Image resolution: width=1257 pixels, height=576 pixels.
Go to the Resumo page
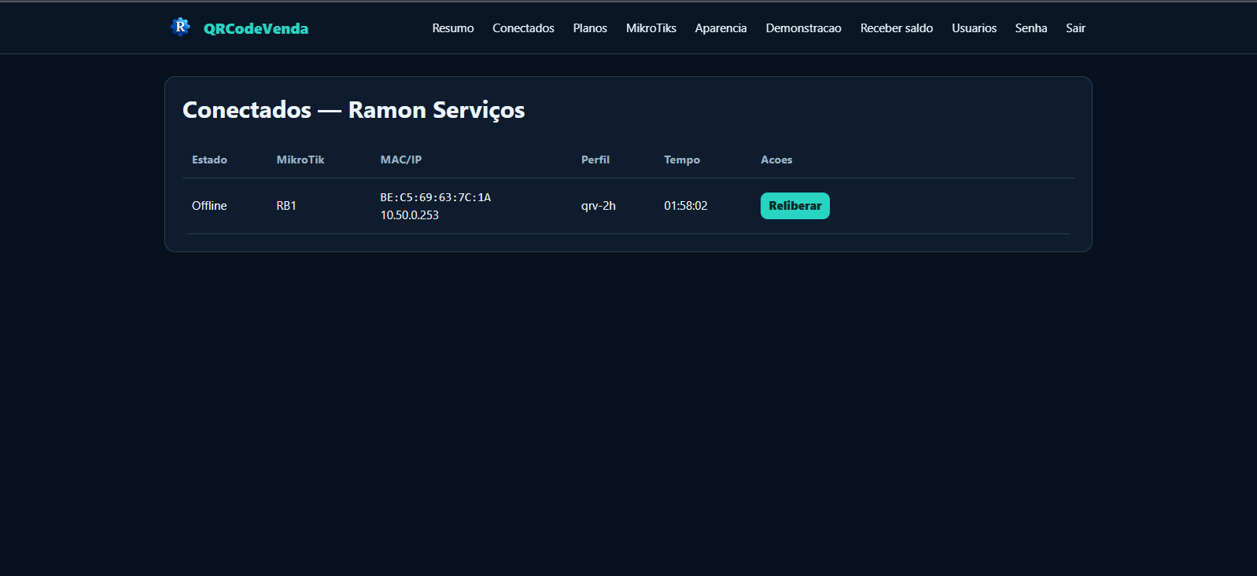point(453,28)
